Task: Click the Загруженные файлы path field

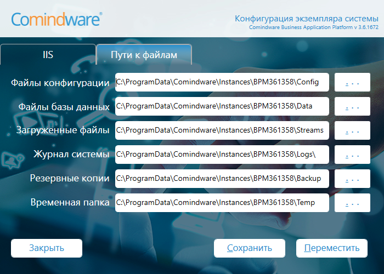Action: [x=222, y=130]
